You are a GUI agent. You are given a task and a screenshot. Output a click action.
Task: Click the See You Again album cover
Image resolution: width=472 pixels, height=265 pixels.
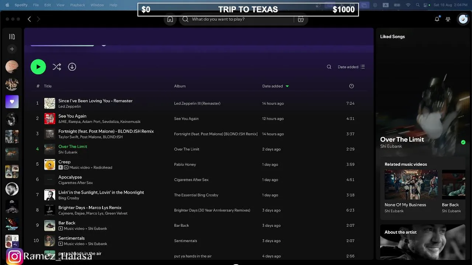pos(50,119)
